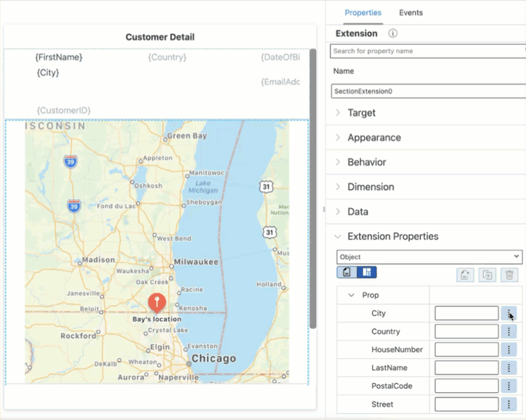Open the LastName row's three-dot menu
This screenshot has height=420, width=526.
[508, 368]
